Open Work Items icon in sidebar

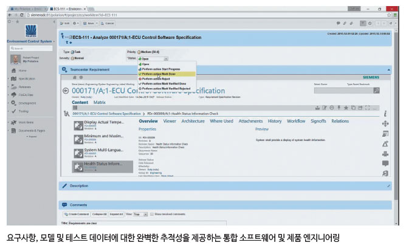pos(14,122)
